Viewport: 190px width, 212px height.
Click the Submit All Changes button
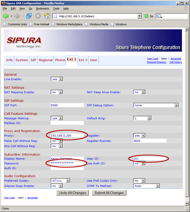pyautogui.click(x=109, y=193)
